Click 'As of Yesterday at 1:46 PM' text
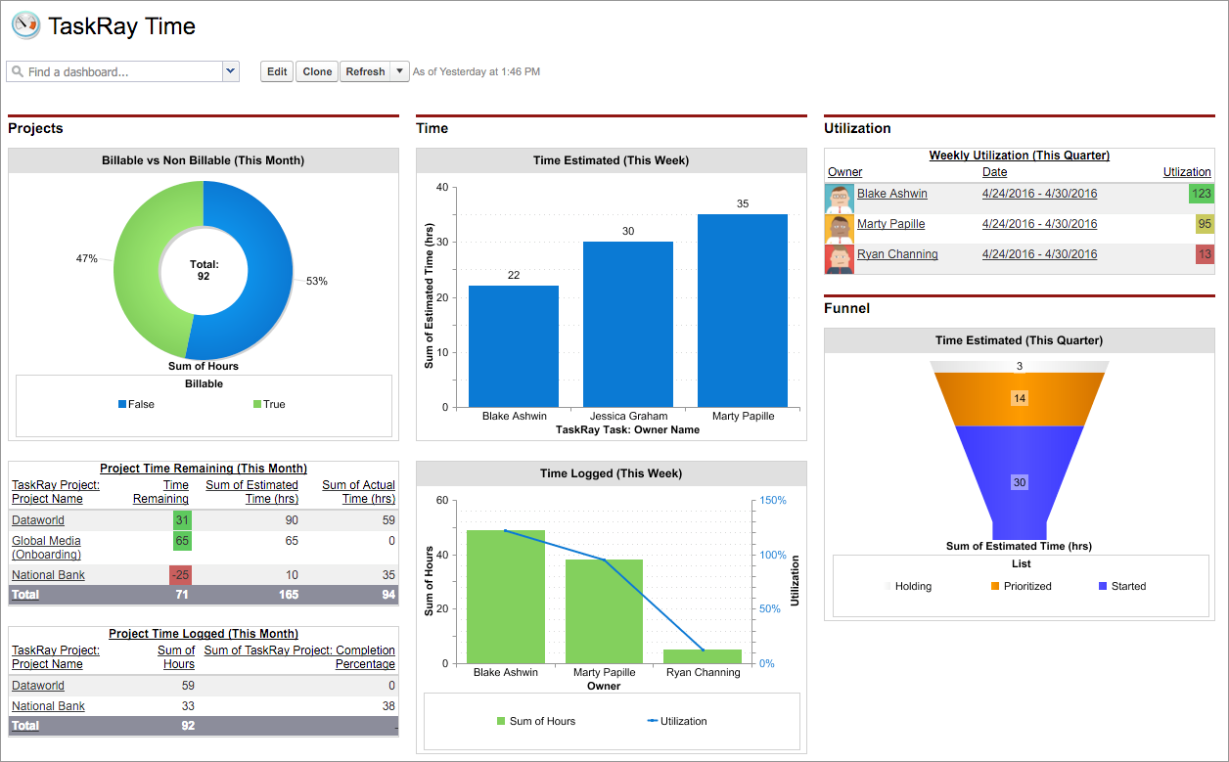This screenshot has height=762, width=1229. point(477,71)
